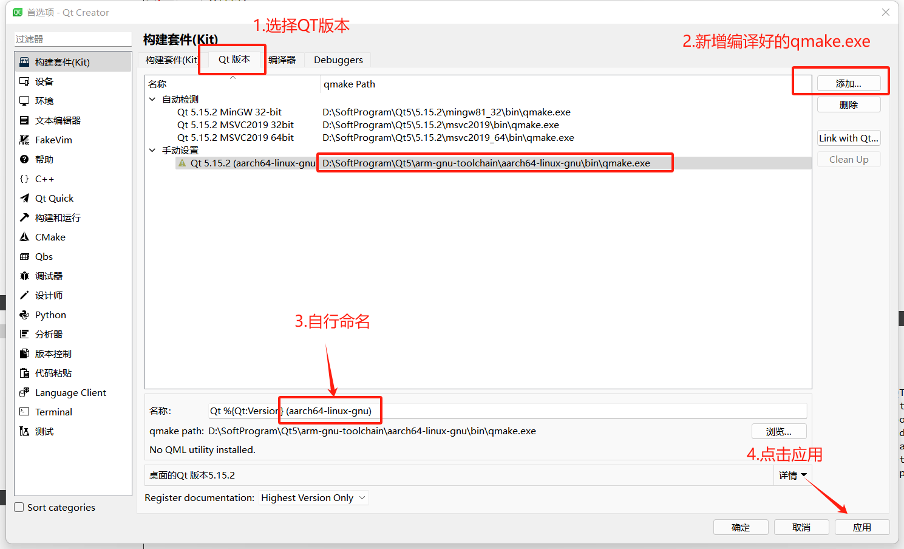Click the Qt Creator title bar logo
Screen dimensions: 904x549
(18, 12)
